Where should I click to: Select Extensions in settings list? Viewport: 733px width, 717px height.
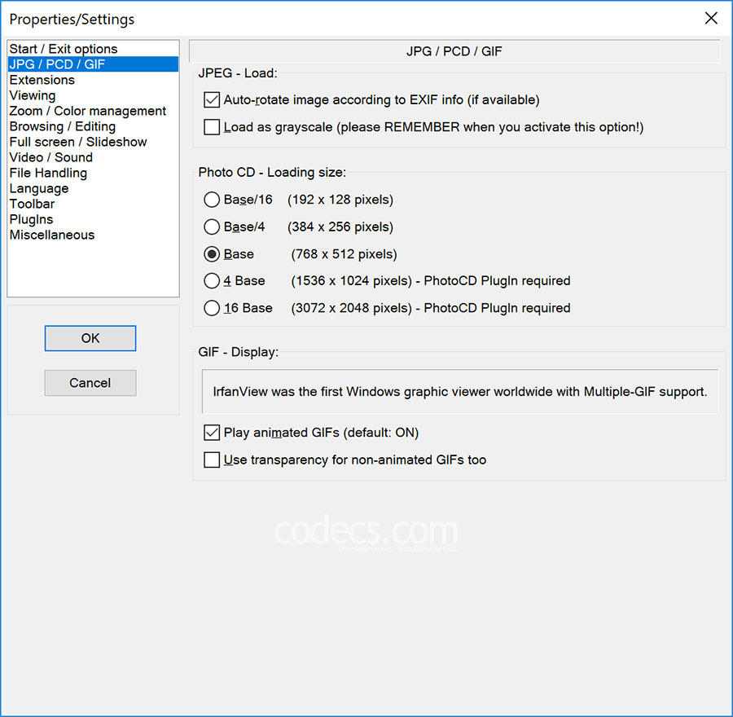point(42,80)
